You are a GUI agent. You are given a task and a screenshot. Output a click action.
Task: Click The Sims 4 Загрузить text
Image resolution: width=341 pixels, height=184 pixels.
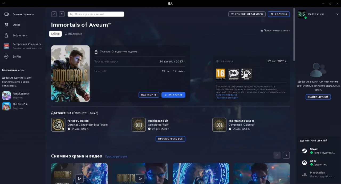click(x=18, y=108)
